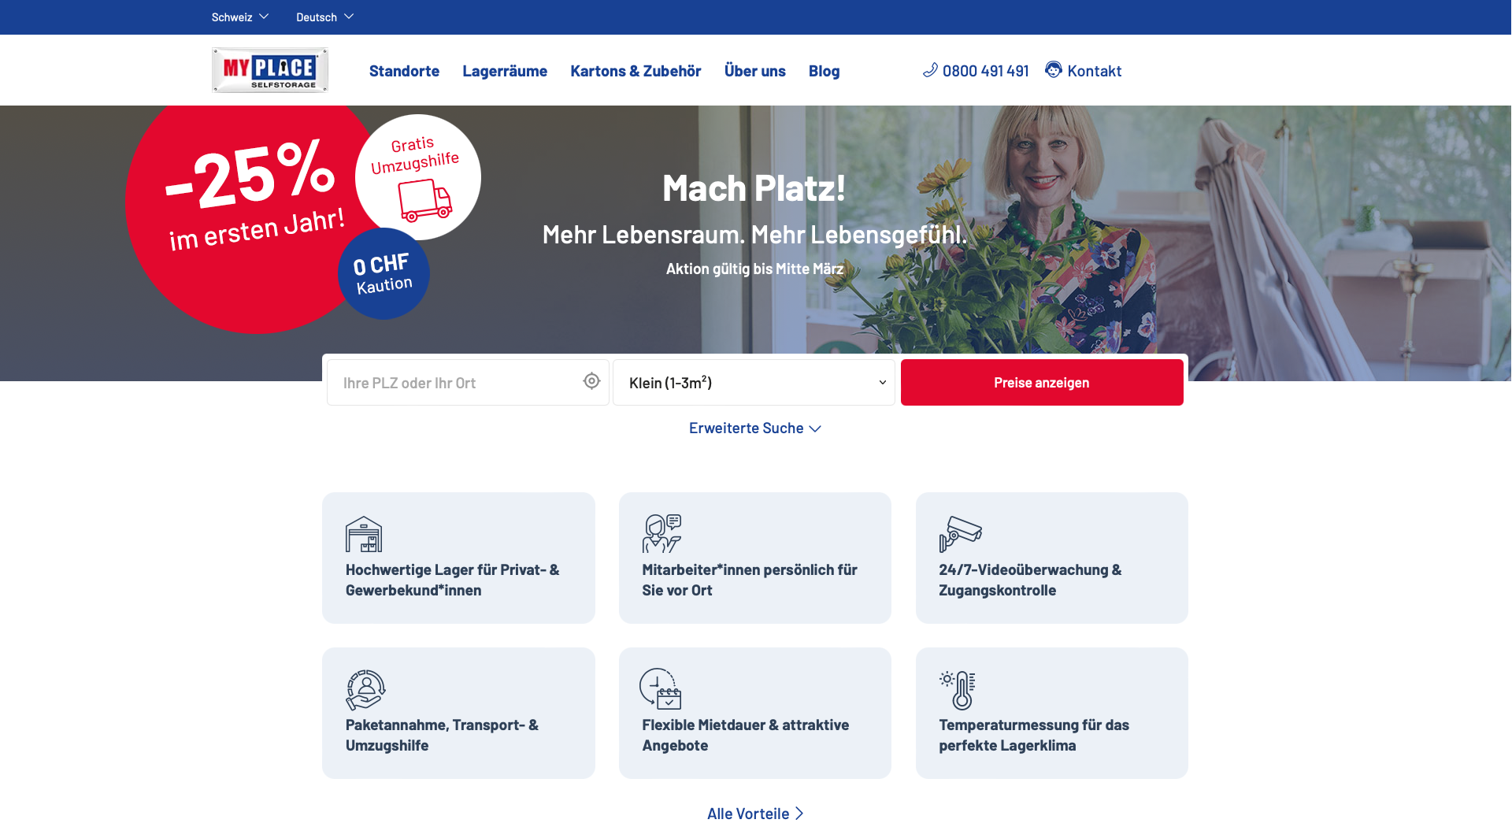Click the Preise anzeigen button
1512x827 pixels.
[1042, 383]
